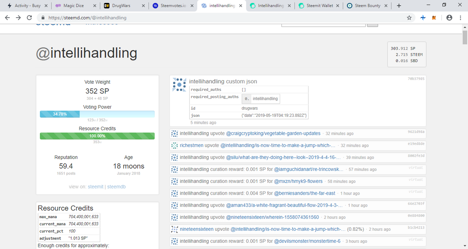Open the richestmen account link
The image size is (468, 249).
tap(192, 145)
